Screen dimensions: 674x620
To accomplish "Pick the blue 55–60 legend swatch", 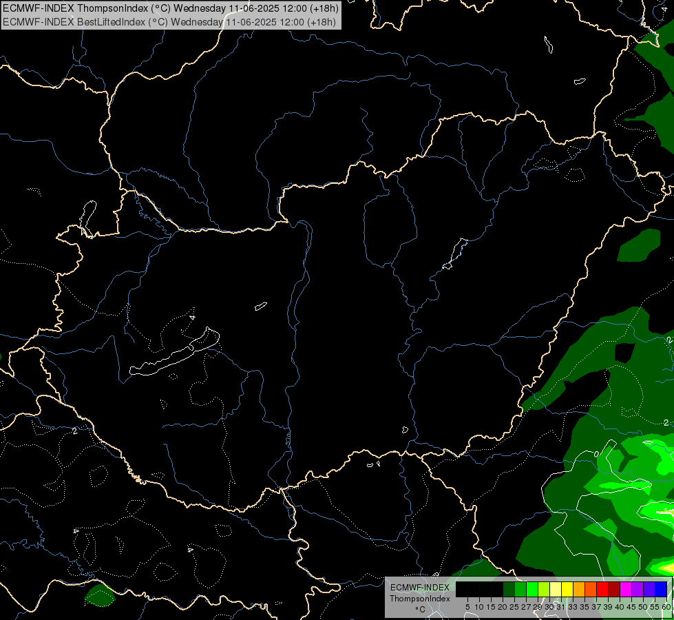I will coord(661,589).
